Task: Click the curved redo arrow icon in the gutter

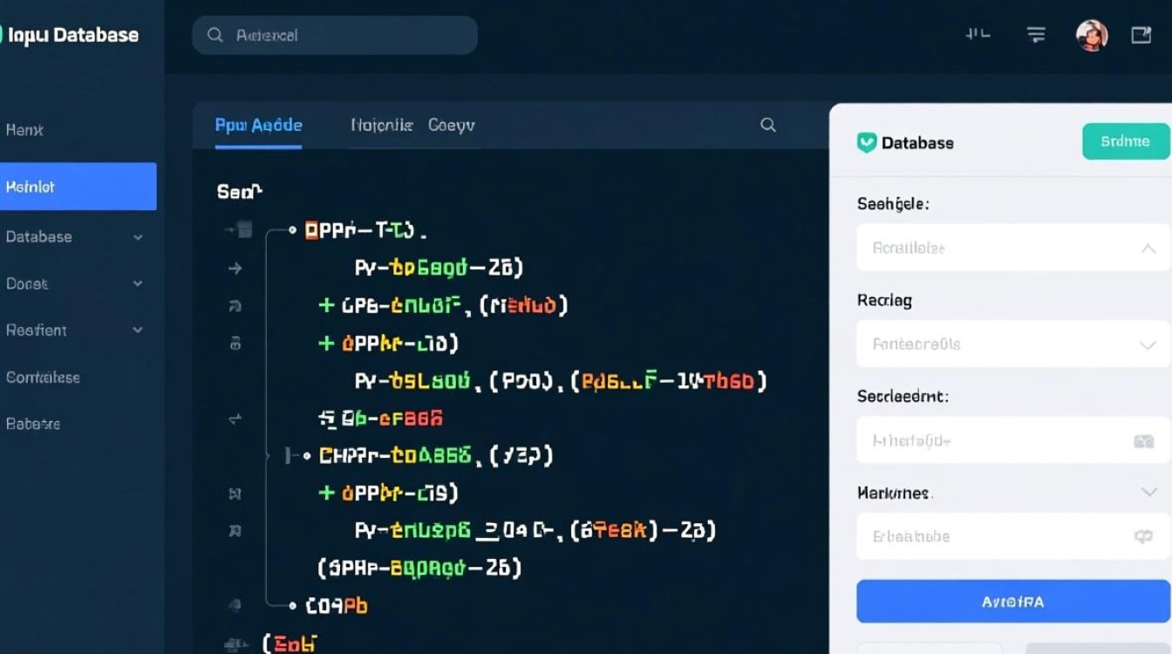Action: 234,305
